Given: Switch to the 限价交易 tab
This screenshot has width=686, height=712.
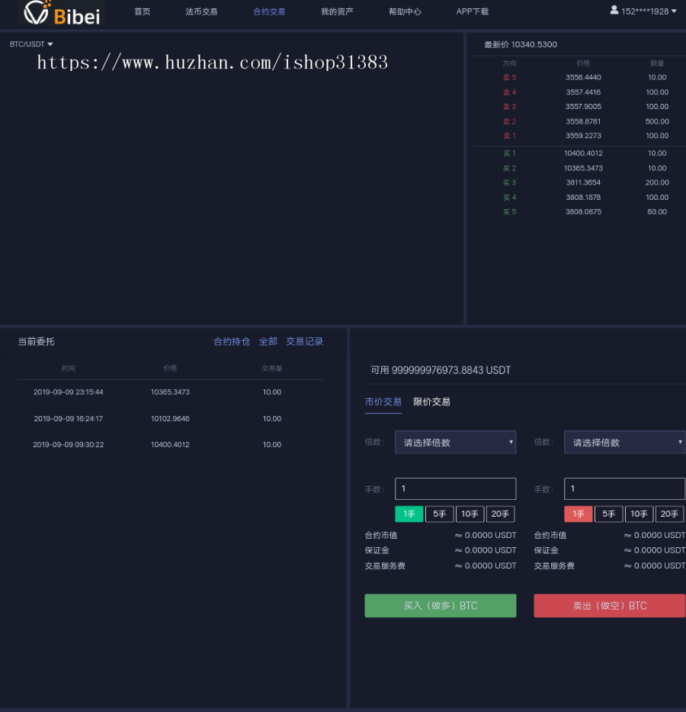Looking at the screenshot, I should [x=431, y=401].
